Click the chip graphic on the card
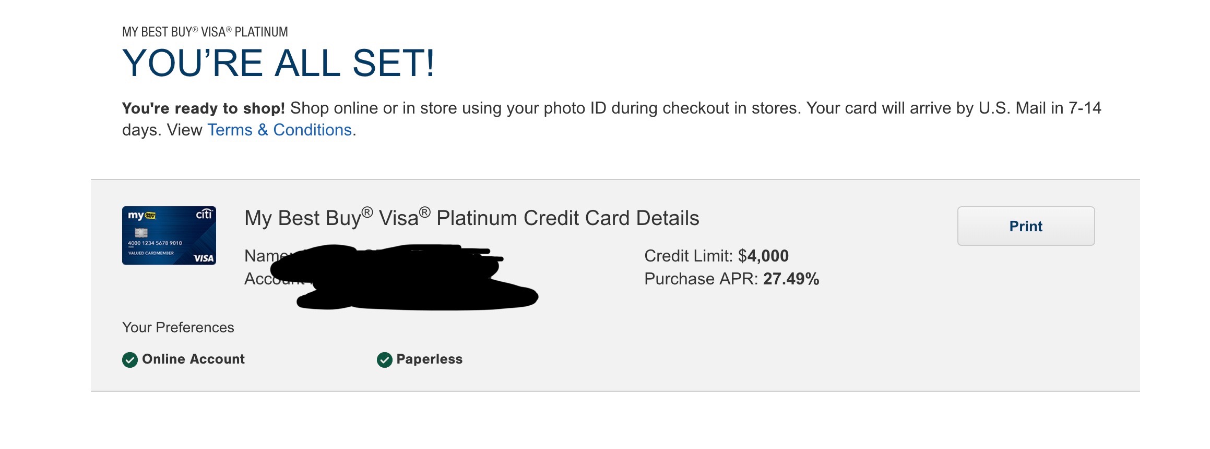The width and height of the screenshot is (1210, 449). coord(141,232)
